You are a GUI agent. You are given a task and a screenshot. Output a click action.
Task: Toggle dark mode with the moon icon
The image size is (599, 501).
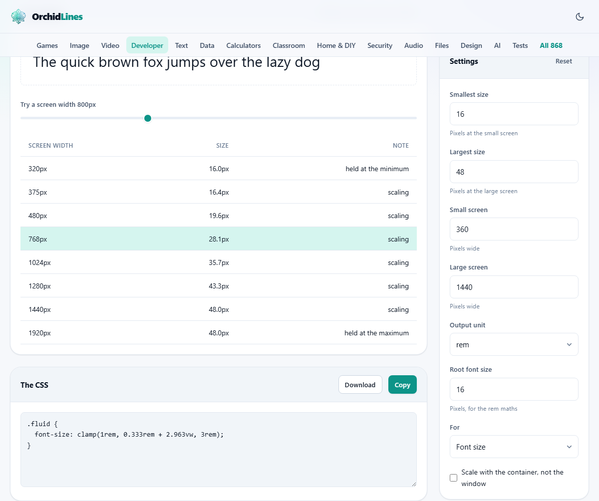(x=580, y=16)
